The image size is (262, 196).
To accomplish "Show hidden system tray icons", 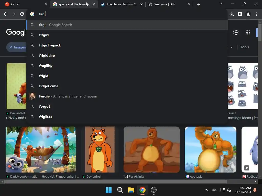I will (206, 190).
